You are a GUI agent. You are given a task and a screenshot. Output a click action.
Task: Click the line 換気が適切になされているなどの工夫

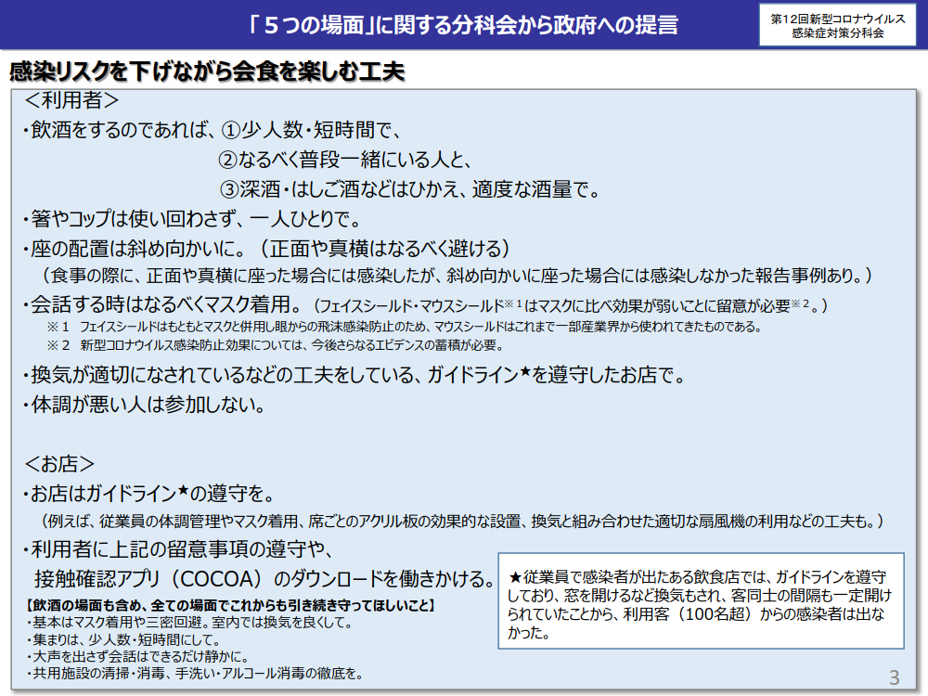point(354,375)
